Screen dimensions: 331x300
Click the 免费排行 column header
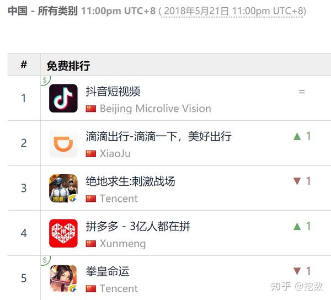[68, 66]
